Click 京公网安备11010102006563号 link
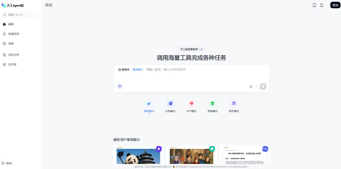This screenshot has width=341, height=169. [190, 167]
